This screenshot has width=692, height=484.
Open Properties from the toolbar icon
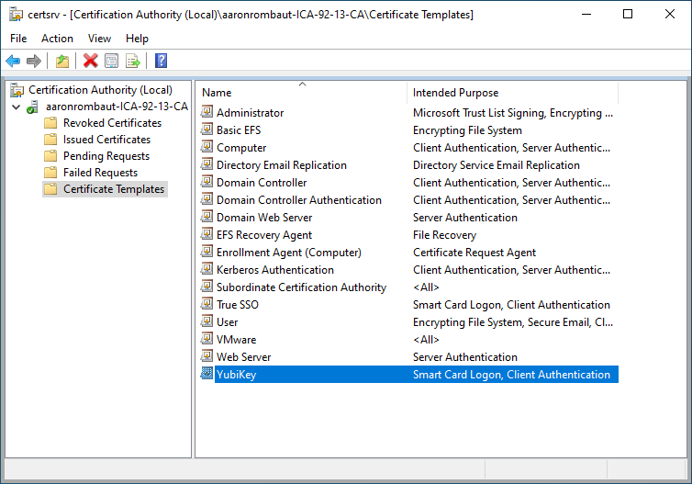coord(112,61)
